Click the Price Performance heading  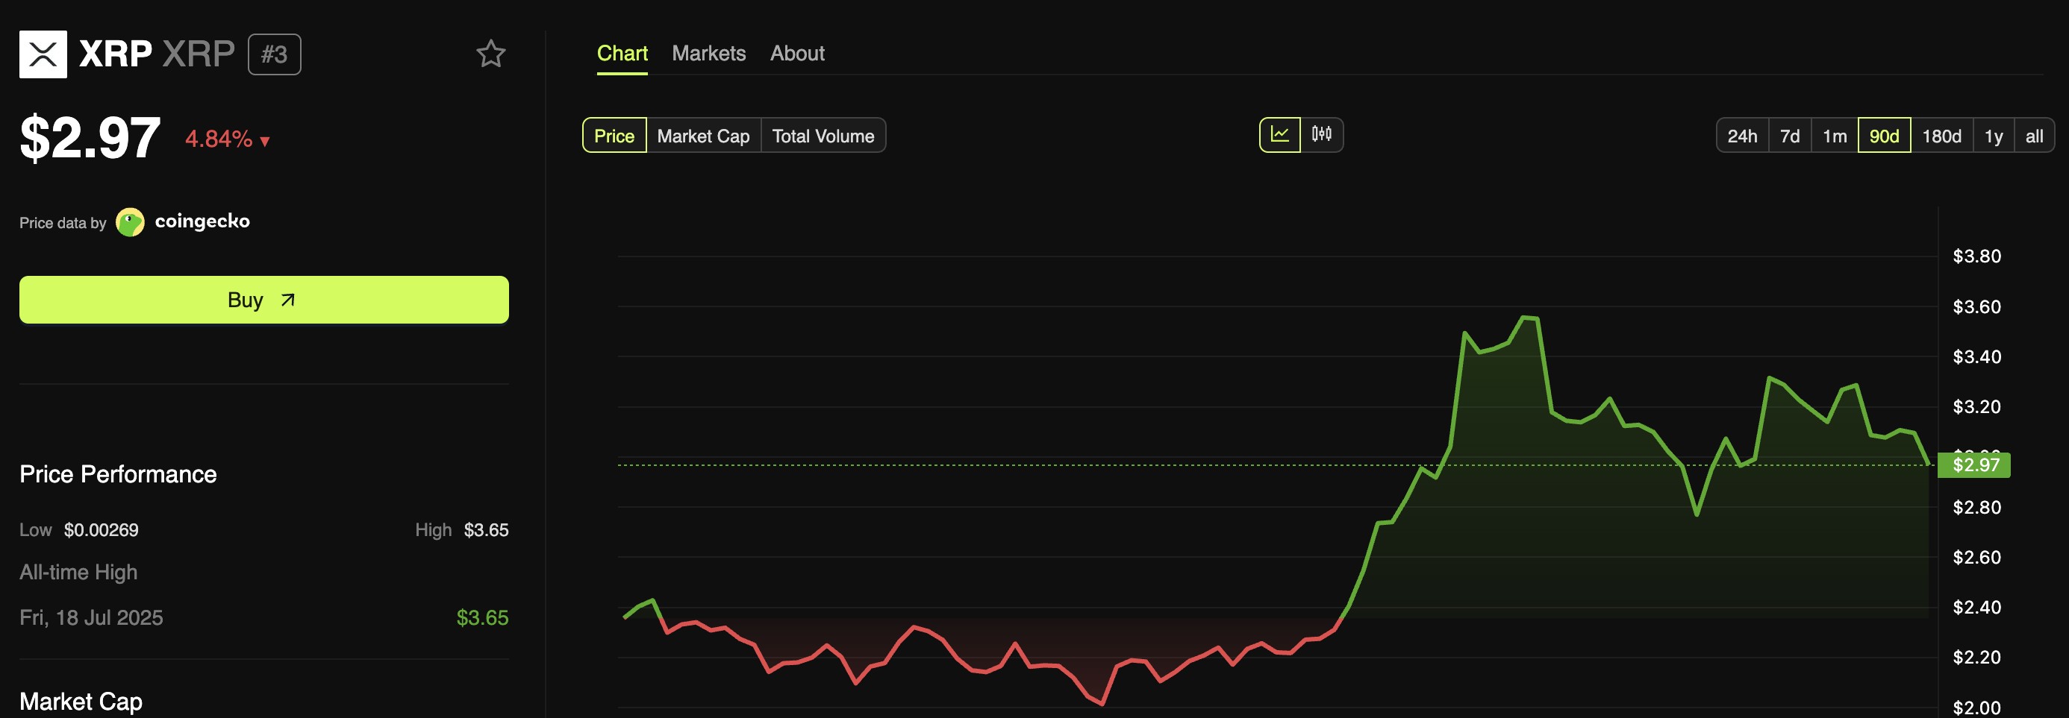pos(118,474)
